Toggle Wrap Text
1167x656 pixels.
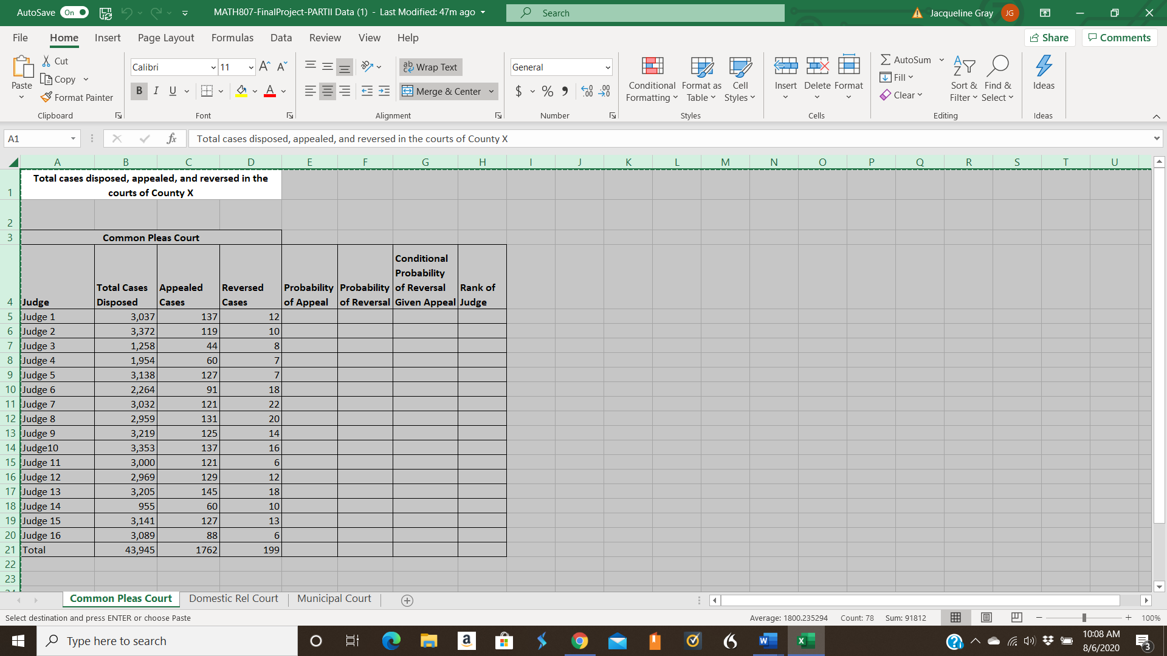coord(430,67)
